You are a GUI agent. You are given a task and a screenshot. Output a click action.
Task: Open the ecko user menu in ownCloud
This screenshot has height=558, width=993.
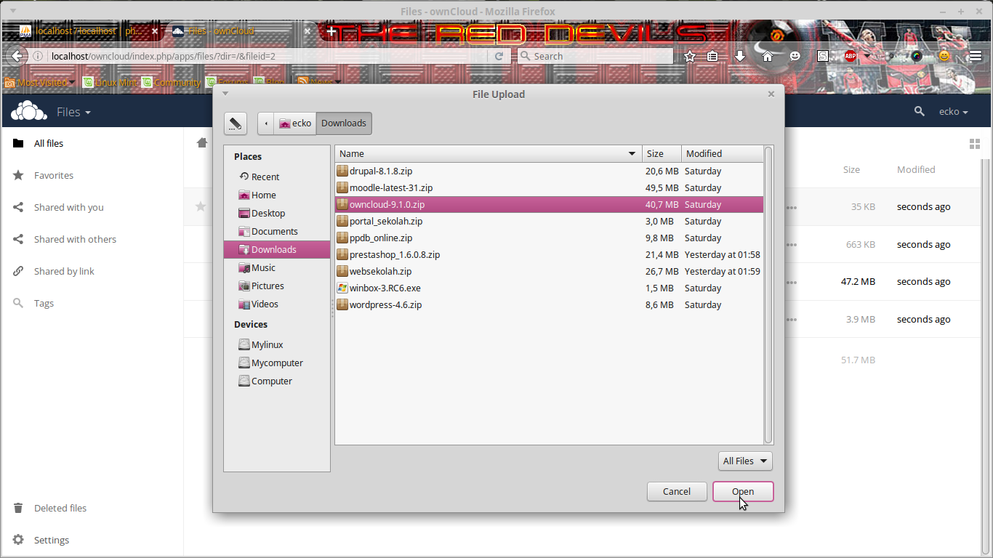point(954,112)
